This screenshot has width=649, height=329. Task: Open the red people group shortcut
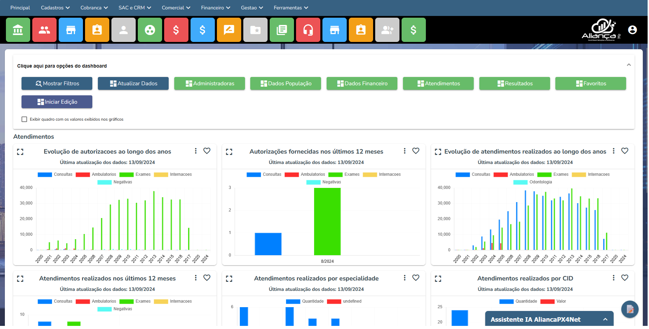[44, 30]
